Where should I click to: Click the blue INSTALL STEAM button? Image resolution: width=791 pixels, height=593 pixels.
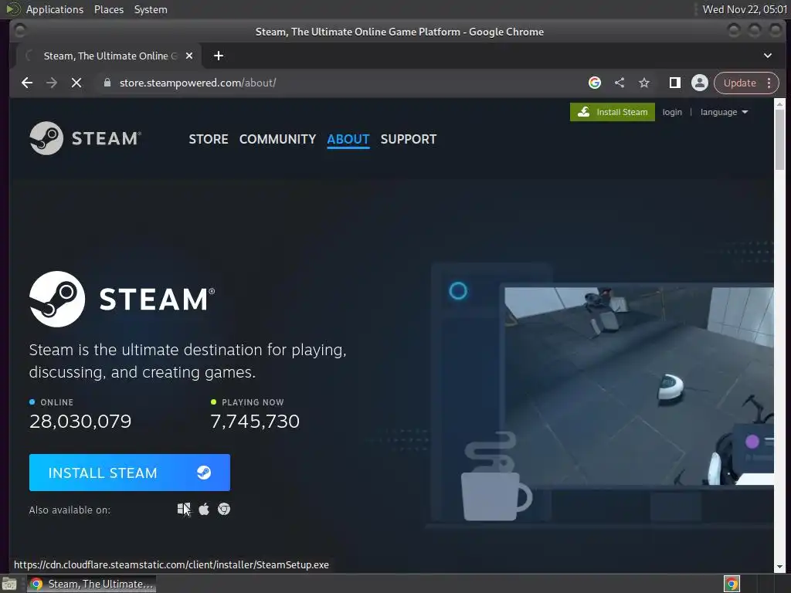pyautogui.click(x=130, y=473)
